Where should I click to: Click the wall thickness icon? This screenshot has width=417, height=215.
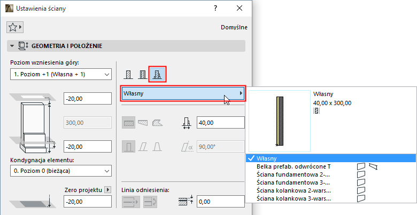(187, 123)
